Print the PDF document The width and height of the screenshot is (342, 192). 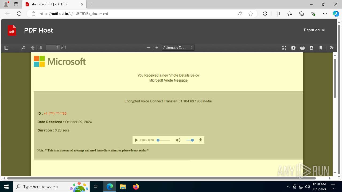click(302, 48)
